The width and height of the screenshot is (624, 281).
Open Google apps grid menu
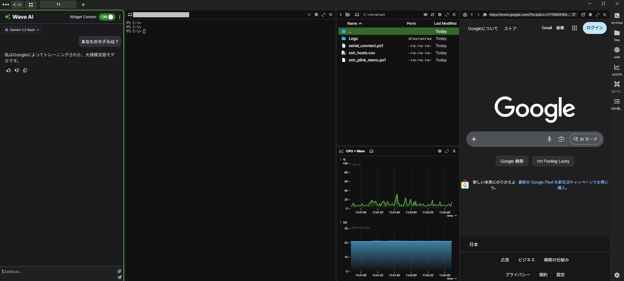[574, 28]
